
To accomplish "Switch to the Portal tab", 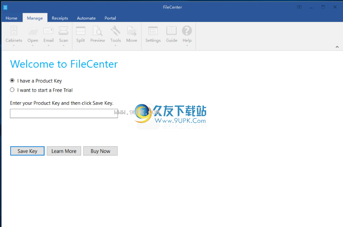I will click(x=110, y=18).
